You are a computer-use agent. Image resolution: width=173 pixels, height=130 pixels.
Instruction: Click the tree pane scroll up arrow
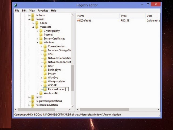click(72, 15)
